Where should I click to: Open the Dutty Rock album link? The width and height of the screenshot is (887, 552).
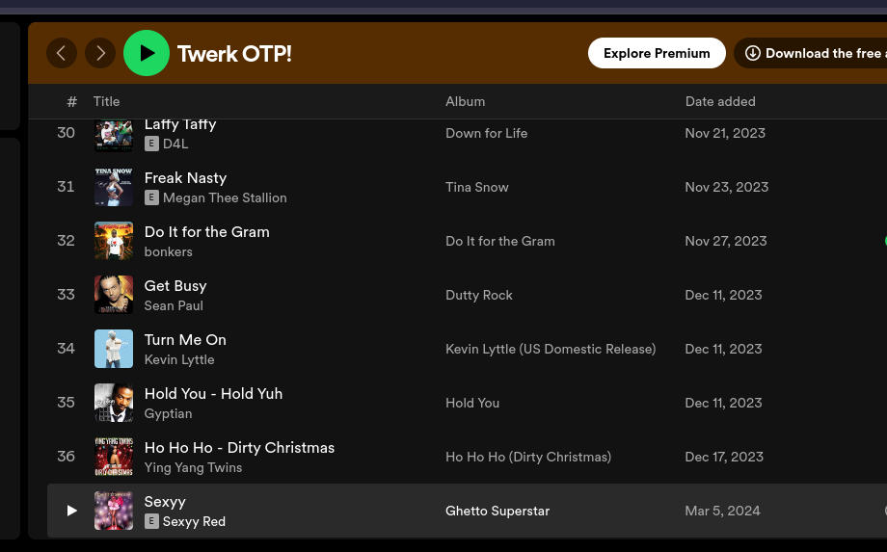tap(479, 295)
